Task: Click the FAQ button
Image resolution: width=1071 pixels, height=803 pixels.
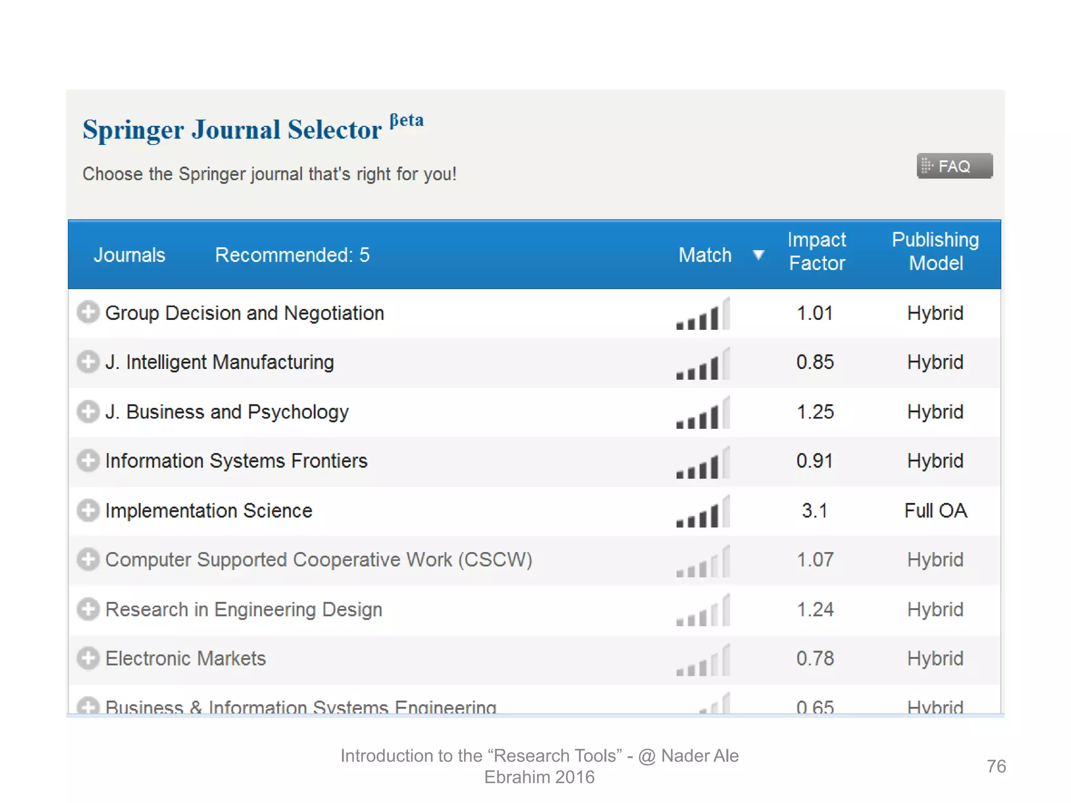Action: (x=954, y=166)
